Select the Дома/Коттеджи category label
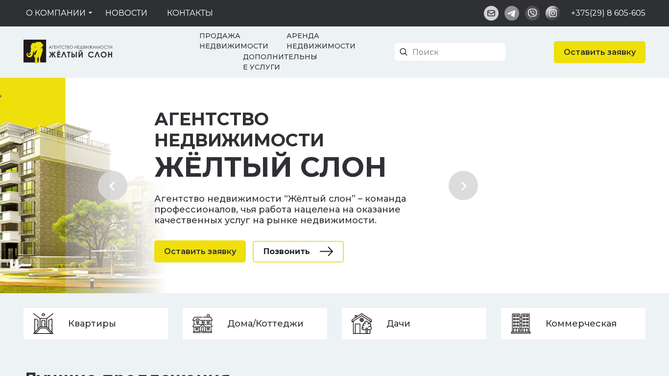Image resolution: width=669 pixels, height=376 pixels. (265, 324)
